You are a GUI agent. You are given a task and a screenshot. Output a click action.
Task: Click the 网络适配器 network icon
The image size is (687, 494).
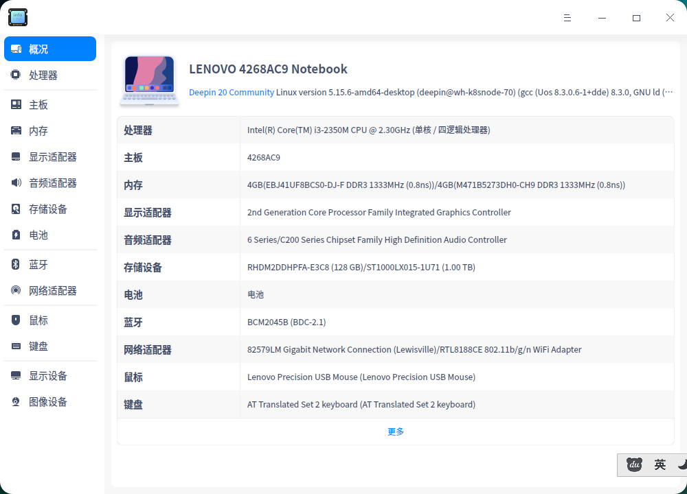tap(16, 290)
